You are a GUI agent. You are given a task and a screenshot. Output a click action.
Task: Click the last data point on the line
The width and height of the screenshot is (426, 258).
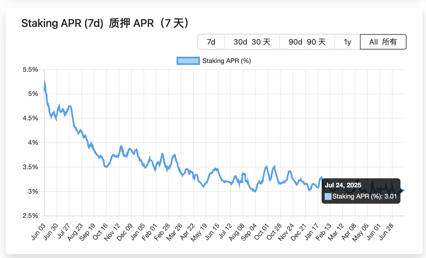404,190
